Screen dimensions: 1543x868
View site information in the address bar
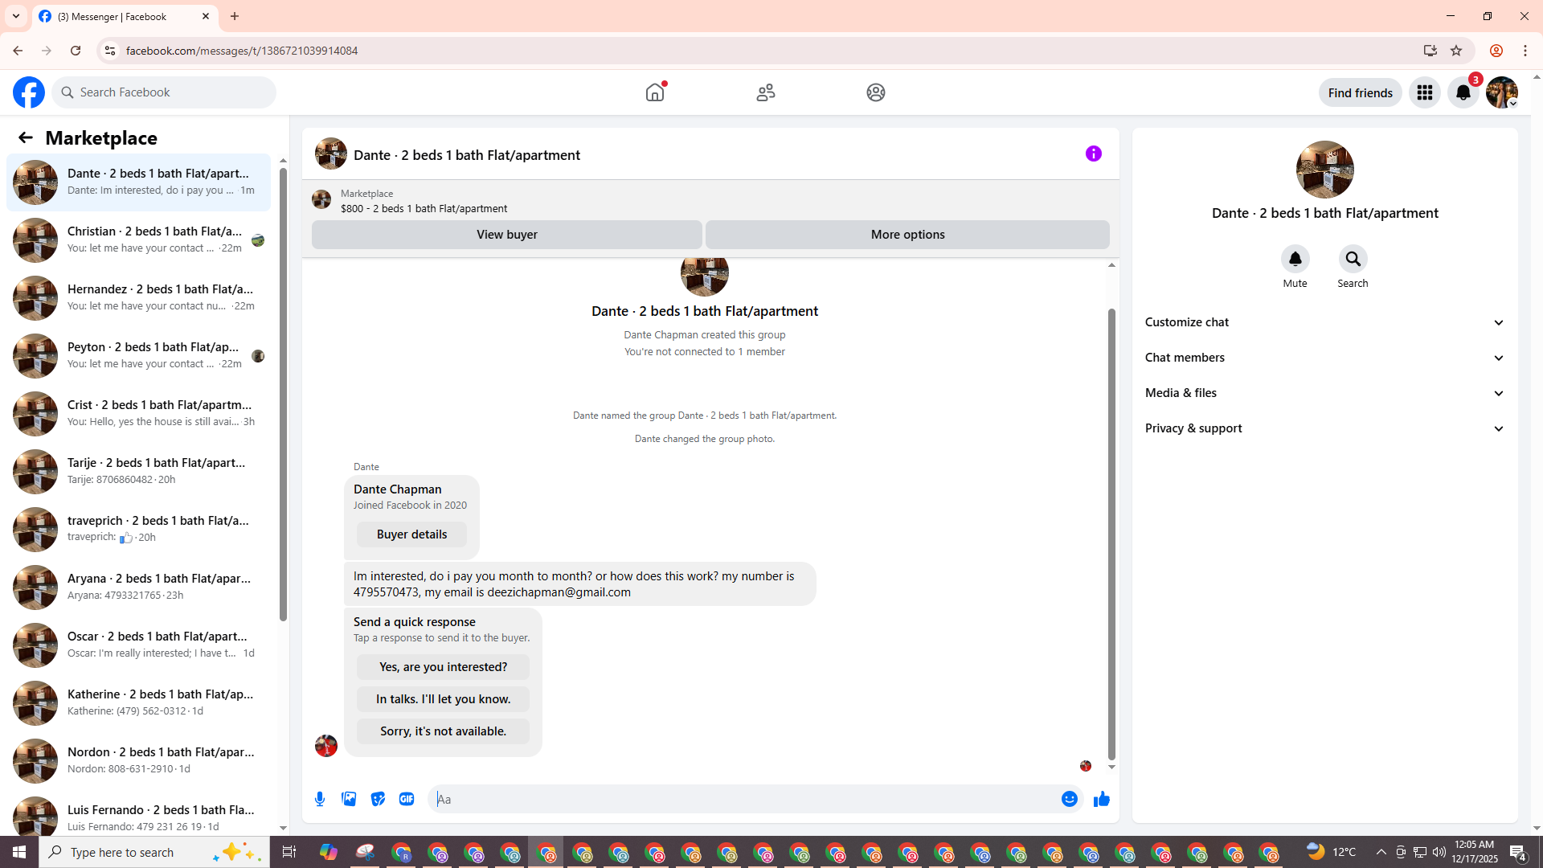click(110, 51)
